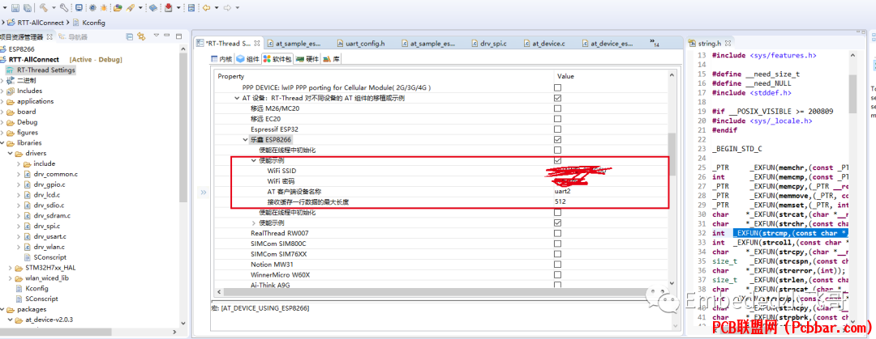Close the string.h editor tab
The height and width of the screenshot is (339, 876).
(x=729, y=43)
